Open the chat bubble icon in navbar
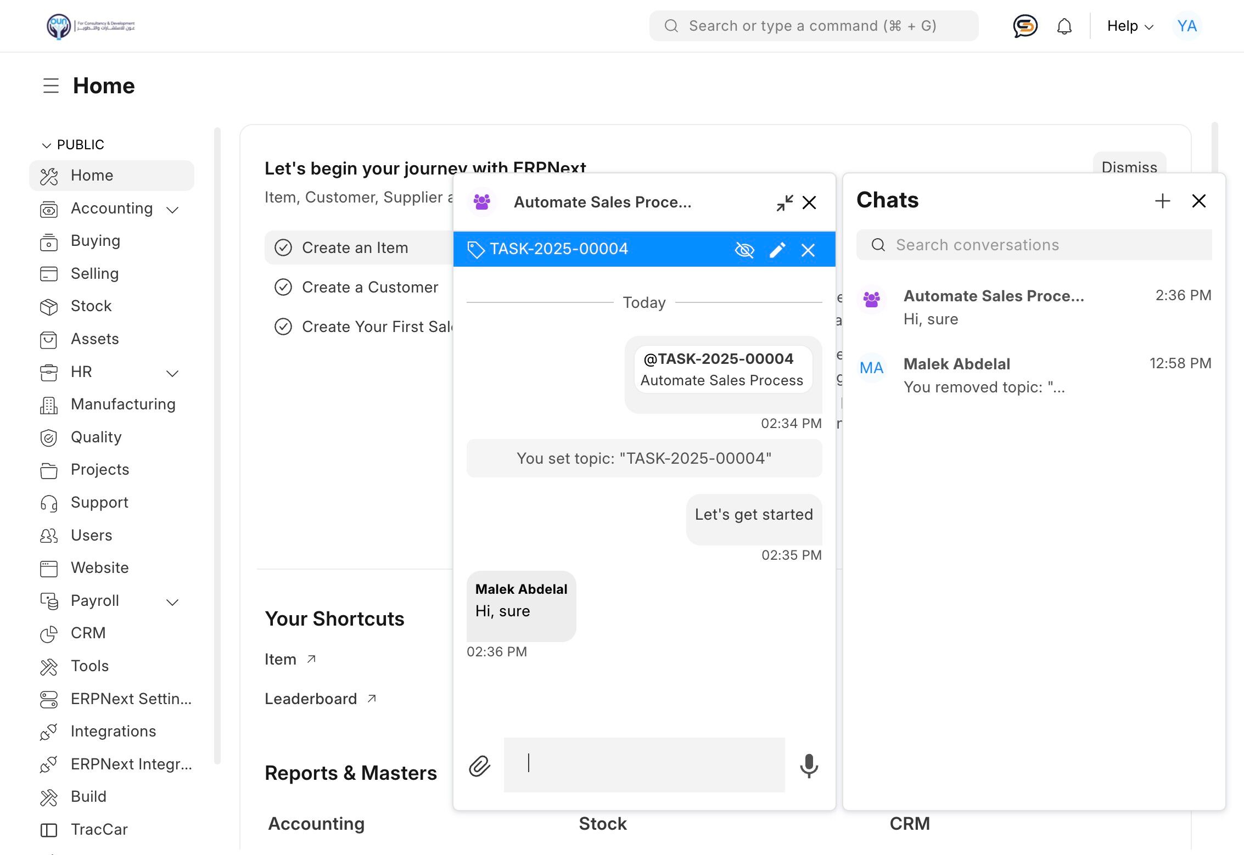Image resolution: width=1244 pixels, height=855 pixels. (1025, 26)
